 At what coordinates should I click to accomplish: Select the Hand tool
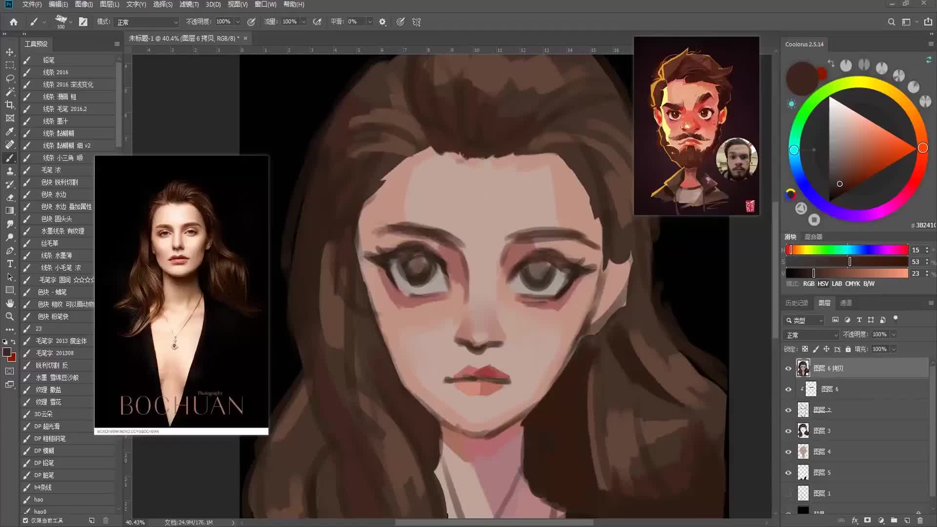[x=10, y=303]
